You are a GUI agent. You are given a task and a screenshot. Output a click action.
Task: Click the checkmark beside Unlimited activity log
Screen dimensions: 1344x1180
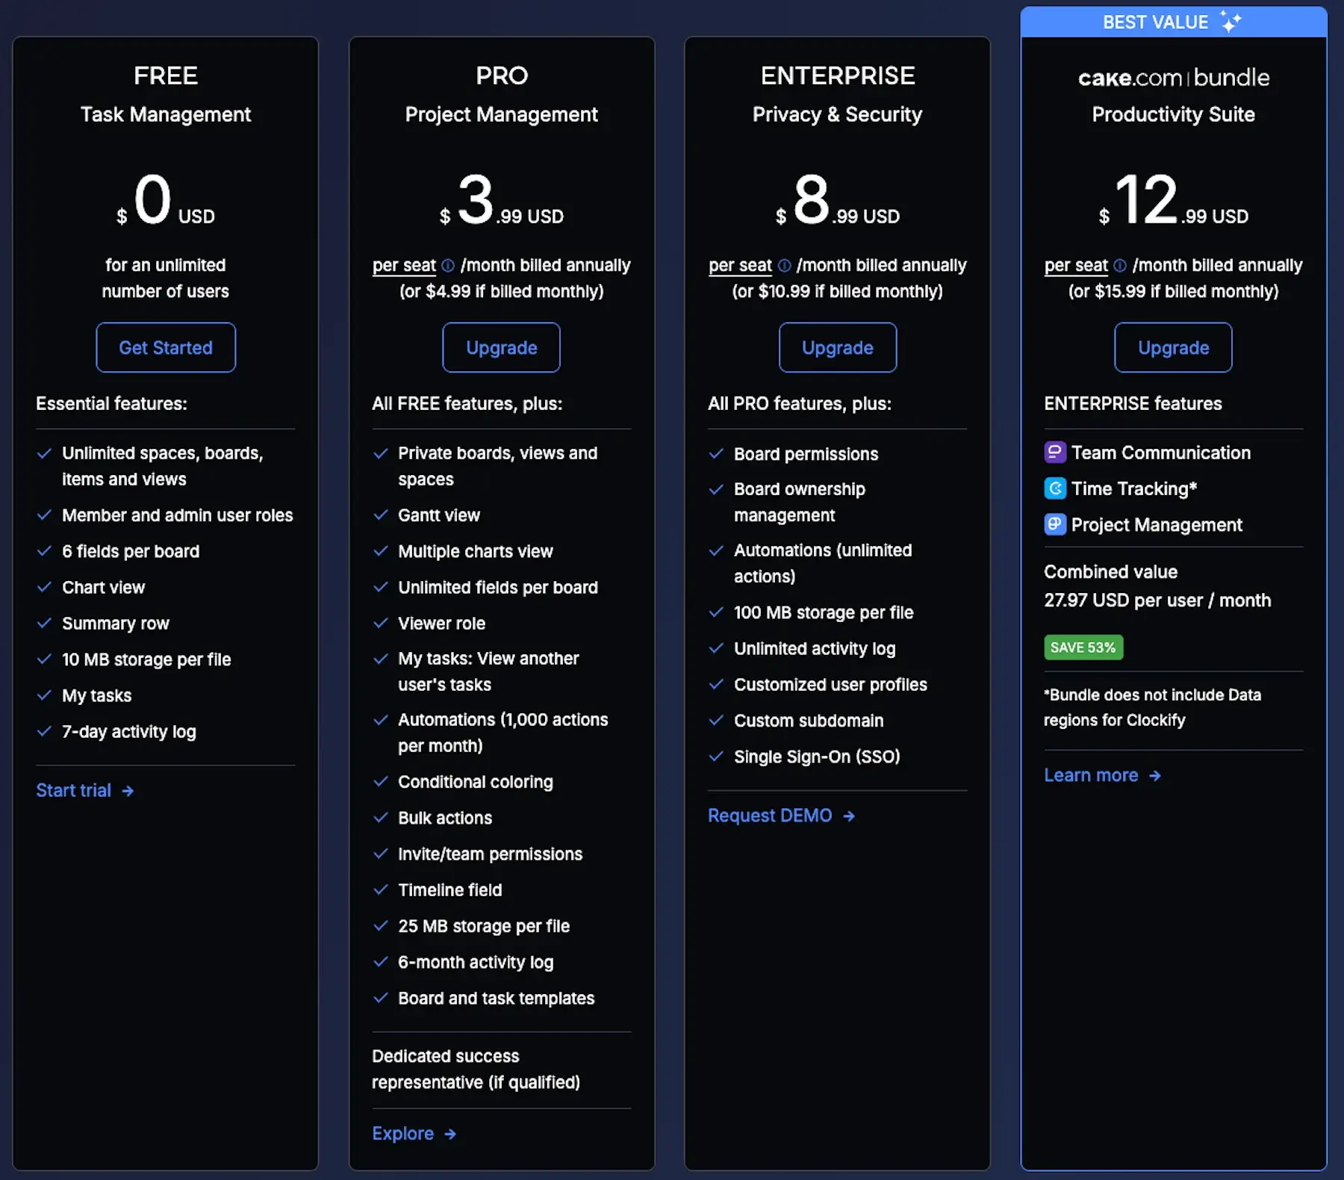click(717, 648)
